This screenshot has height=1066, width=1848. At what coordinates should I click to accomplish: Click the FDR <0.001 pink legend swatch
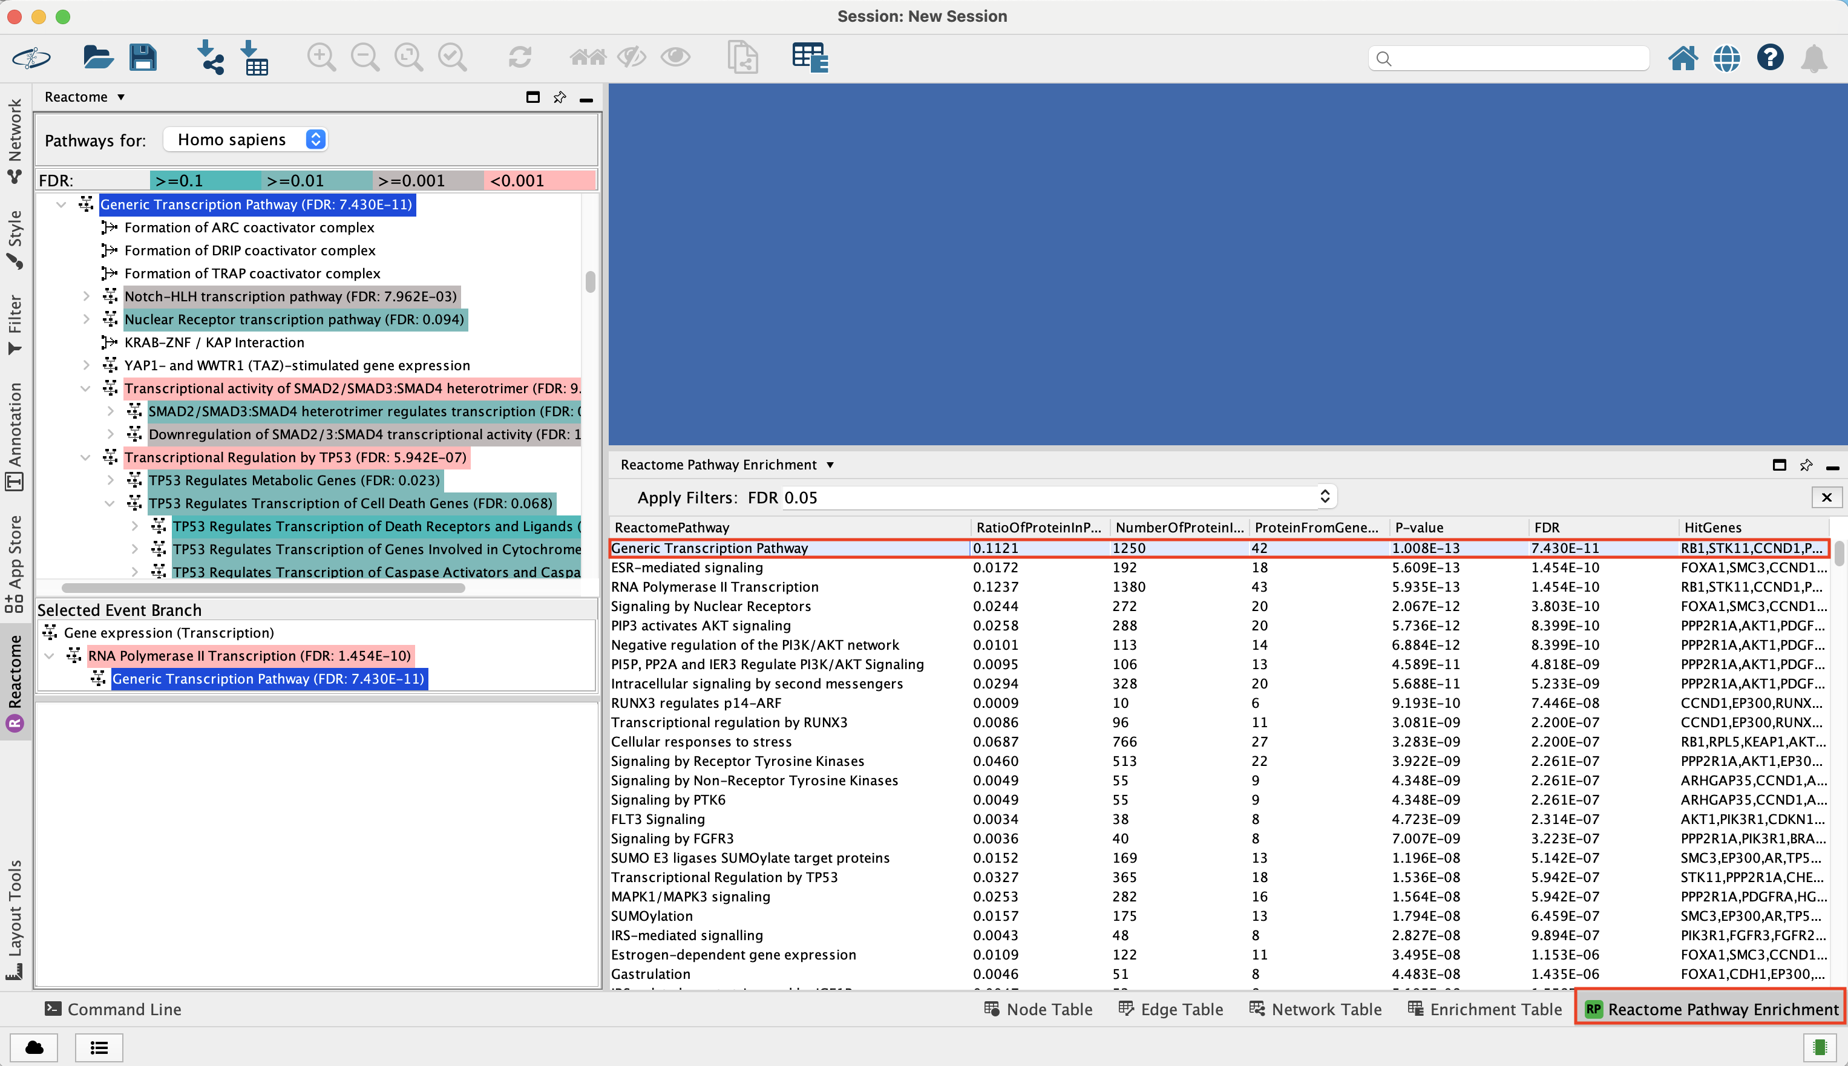(x=540, y=181)
